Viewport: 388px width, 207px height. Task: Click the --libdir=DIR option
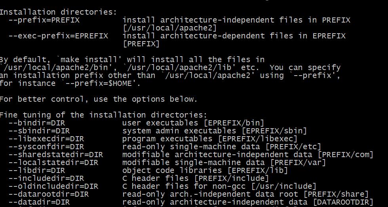tap(37, 171)
